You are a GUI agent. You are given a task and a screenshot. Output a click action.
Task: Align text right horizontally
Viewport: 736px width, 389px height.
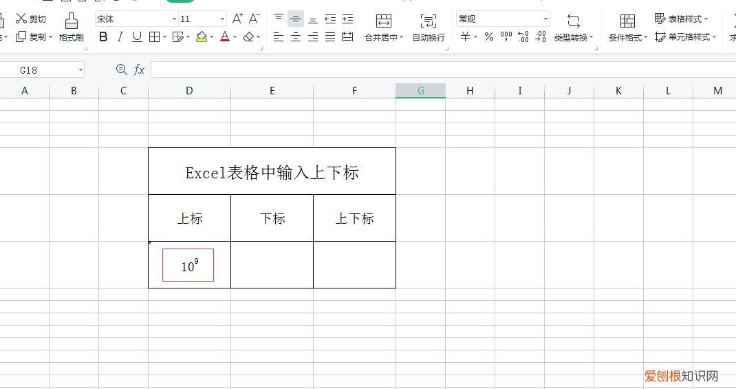[x=313, y=36]
